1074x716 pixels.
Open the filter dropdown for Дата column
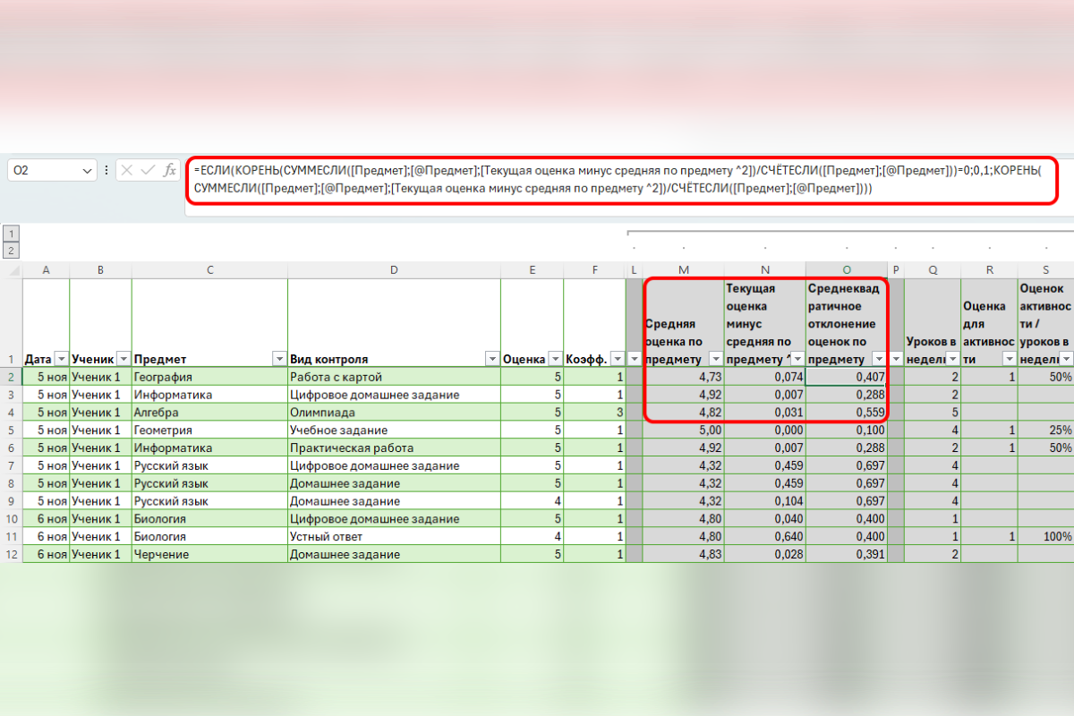tap(60, 359)
